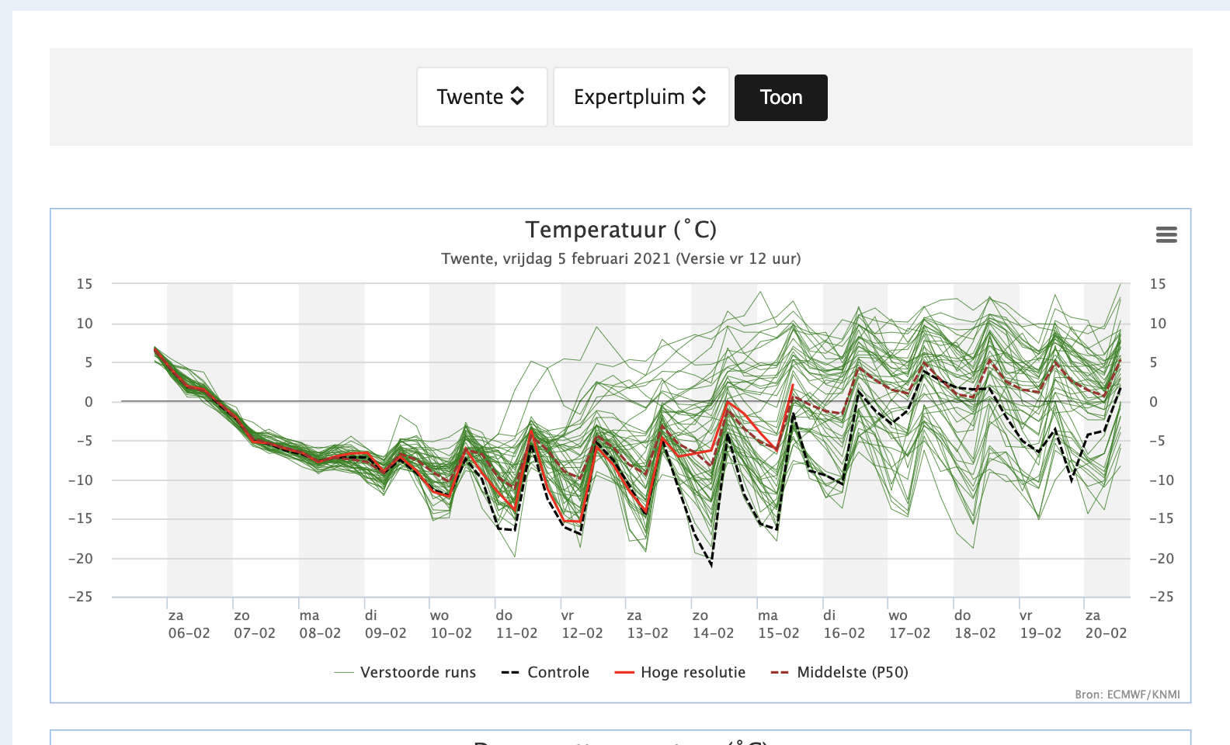Click the Expertpluim up-down chevron icon

tap(699, 96)
